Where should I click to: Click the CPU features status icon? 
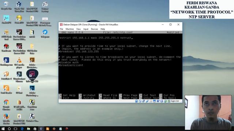162,101
